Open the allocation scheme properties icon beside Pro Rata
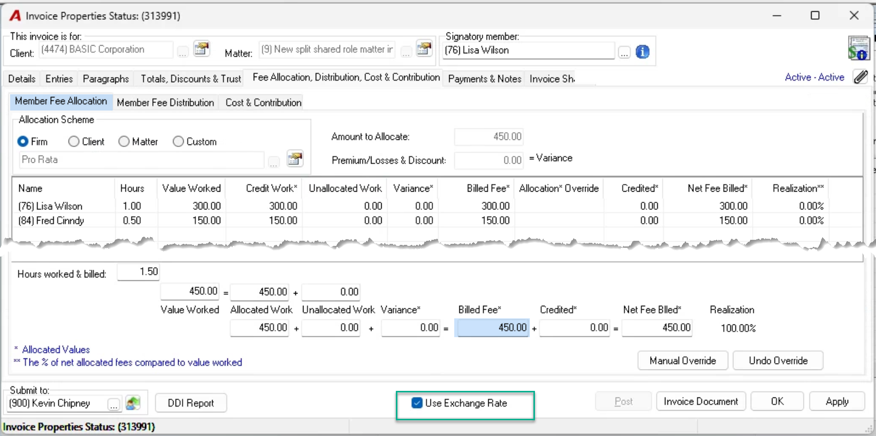 [x=295, y=159]
